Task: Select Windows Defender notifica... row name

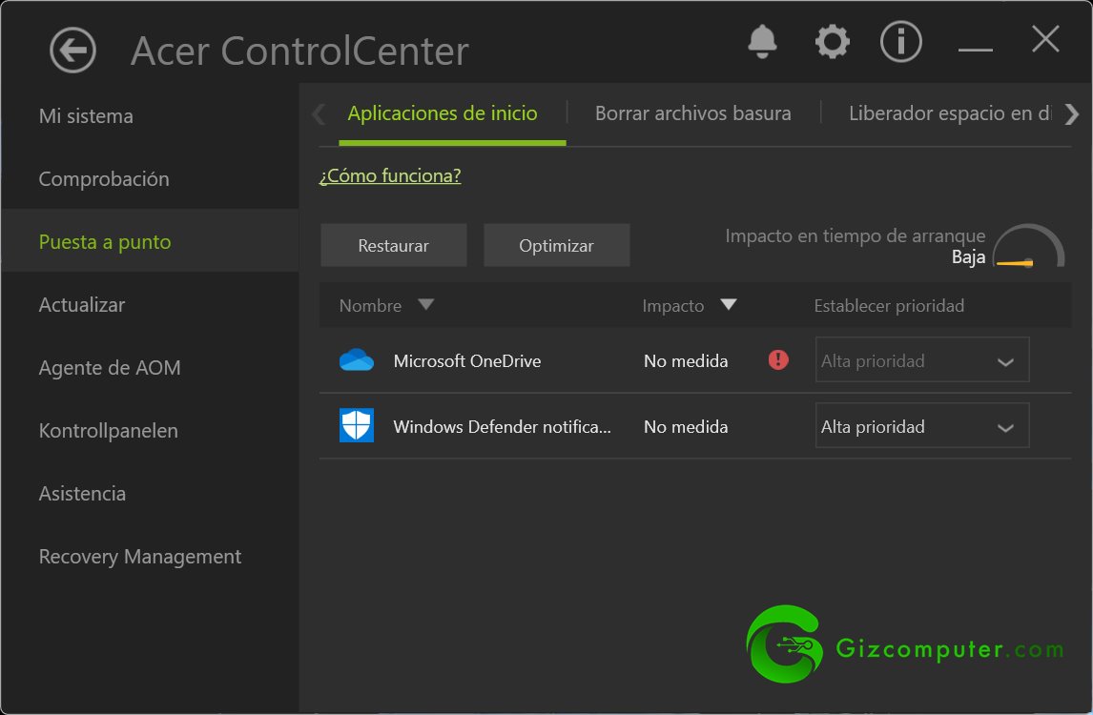Action: click(502, 426)
